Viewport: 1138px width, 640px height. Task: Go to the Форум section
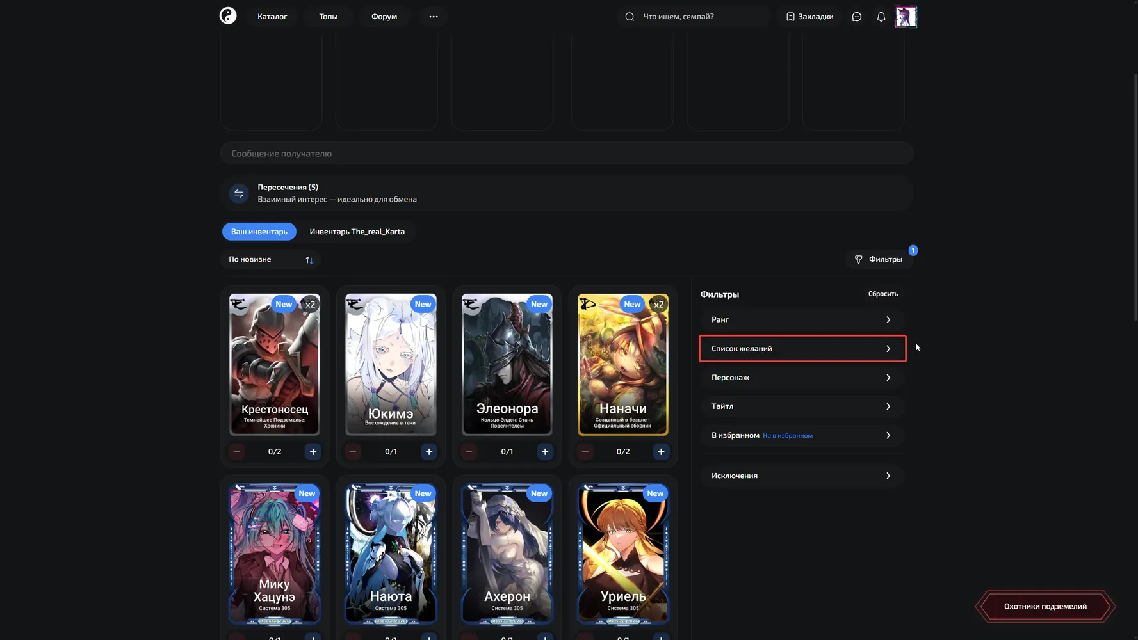click(x=384, y=17)
